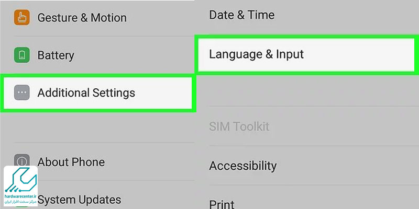
Task: Tap the gray Additional Settings dots icon
Action: point(22,92)
